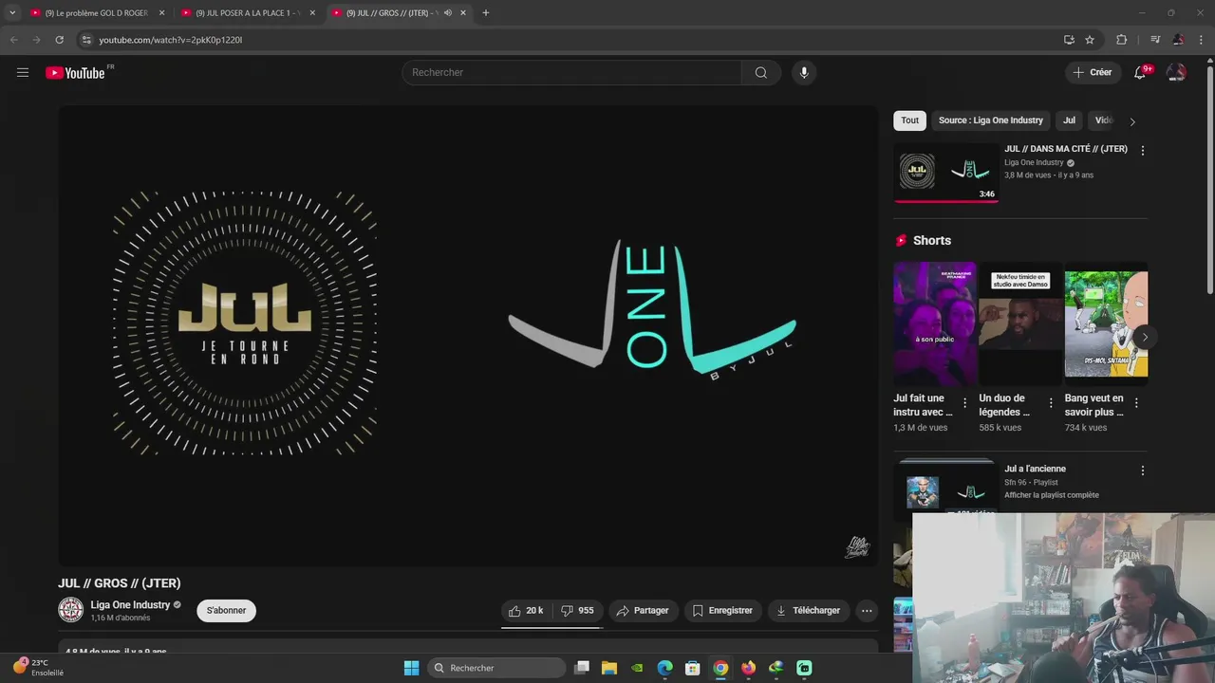1215x683 pixels.
Task: Close the 'Le problème GOL D ROGER' tab
Action: tap(161, 13)
